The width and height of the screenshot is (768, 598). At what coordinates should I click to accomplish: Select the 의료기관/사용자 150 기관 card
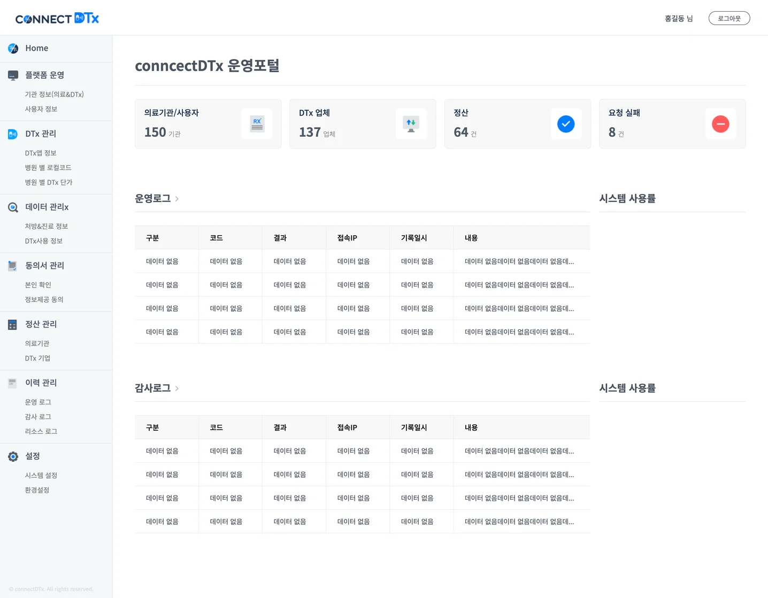(x=208, y=124)
